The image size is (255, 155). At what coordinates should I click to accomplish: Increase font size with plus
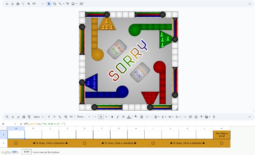point(106,117)
